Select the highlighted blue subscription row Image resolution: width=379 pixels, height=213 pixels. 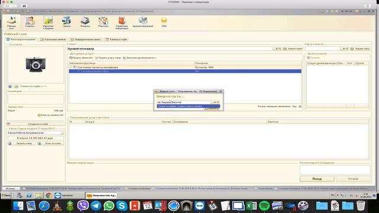tap(185, 71)
